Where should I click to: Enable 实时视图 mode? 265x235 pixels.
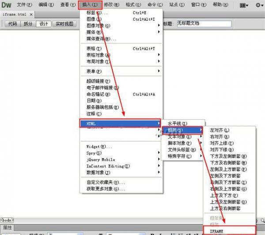64,24
